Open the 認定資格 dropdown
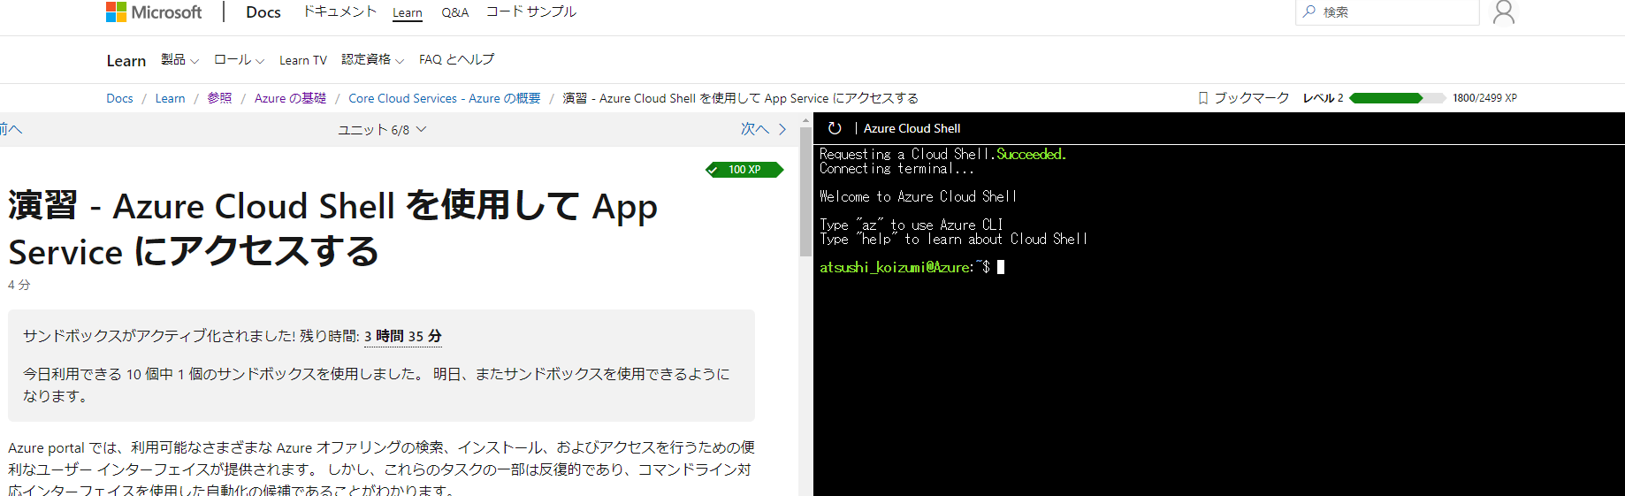Image resolution: width=1625 pixels, height=496 pixels. 372,60
